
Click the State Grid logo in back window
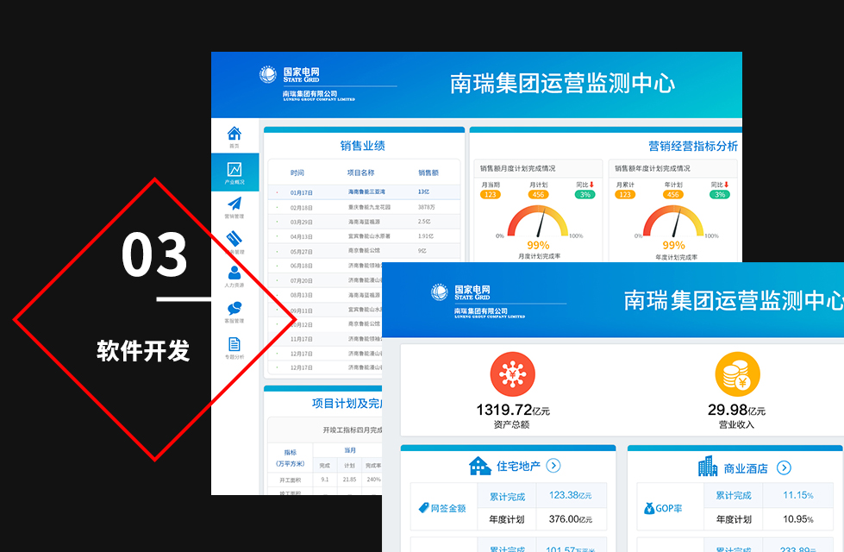[267, 74]
